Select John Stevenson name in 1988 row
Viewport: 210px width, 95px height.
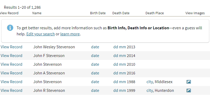click(x=47, y=82)
